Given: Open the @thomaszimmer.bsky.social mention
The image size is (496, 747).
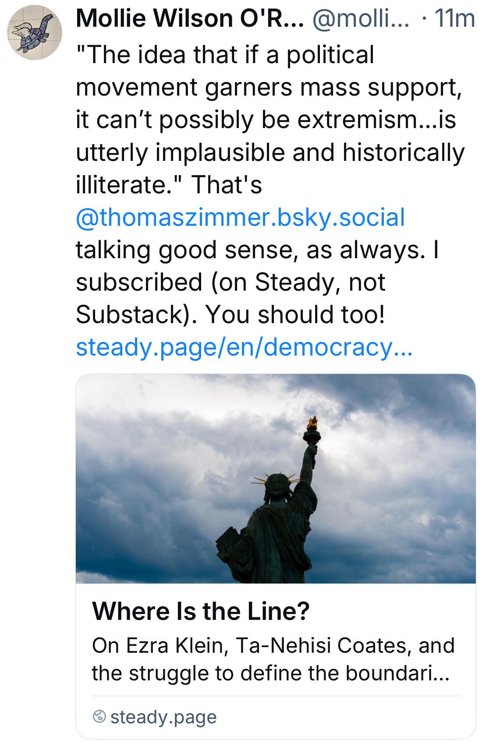Looking at the screenshot, I should point(240,217).
